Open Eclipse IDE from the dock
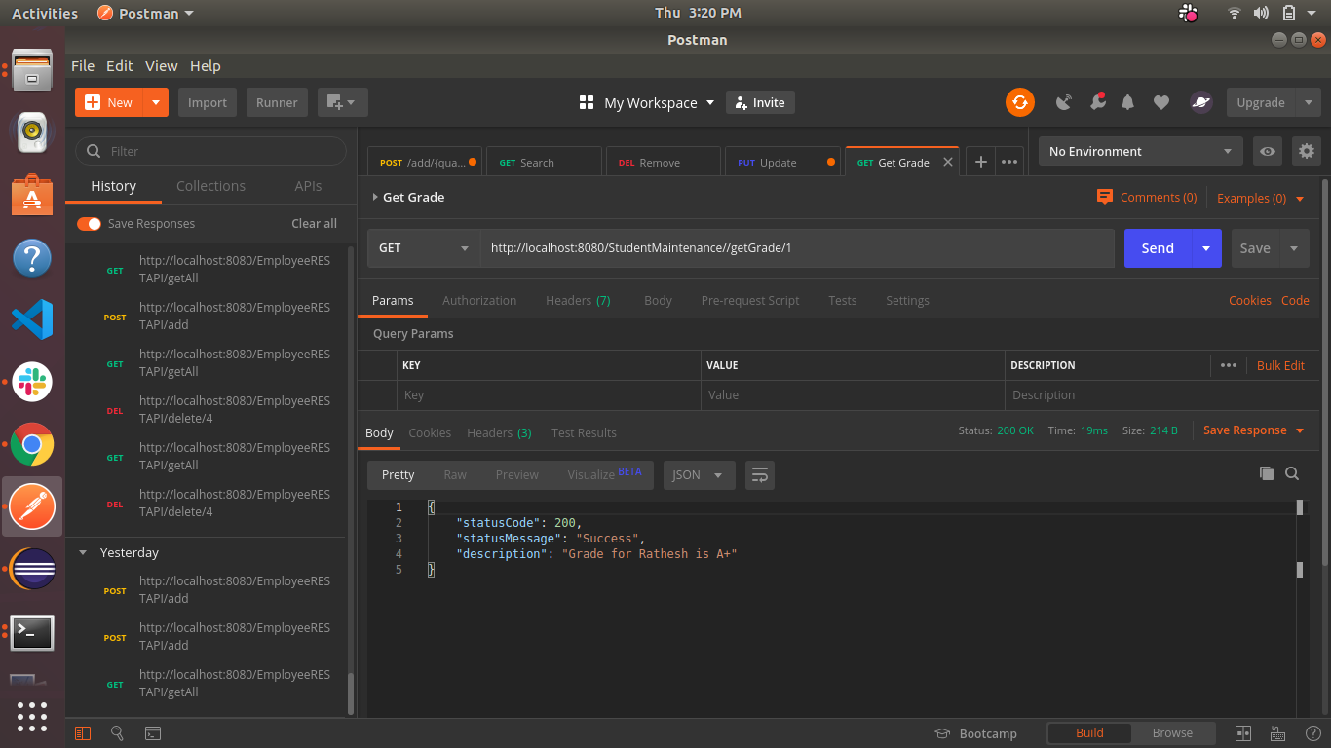Image resolution: width=1331 pixels, height=748 pixels. tap(32, 570)
